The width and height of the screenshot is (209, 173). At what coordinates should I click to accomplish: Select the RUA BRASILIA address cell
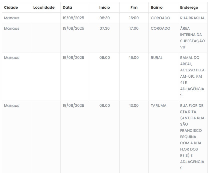click(192, 18)
